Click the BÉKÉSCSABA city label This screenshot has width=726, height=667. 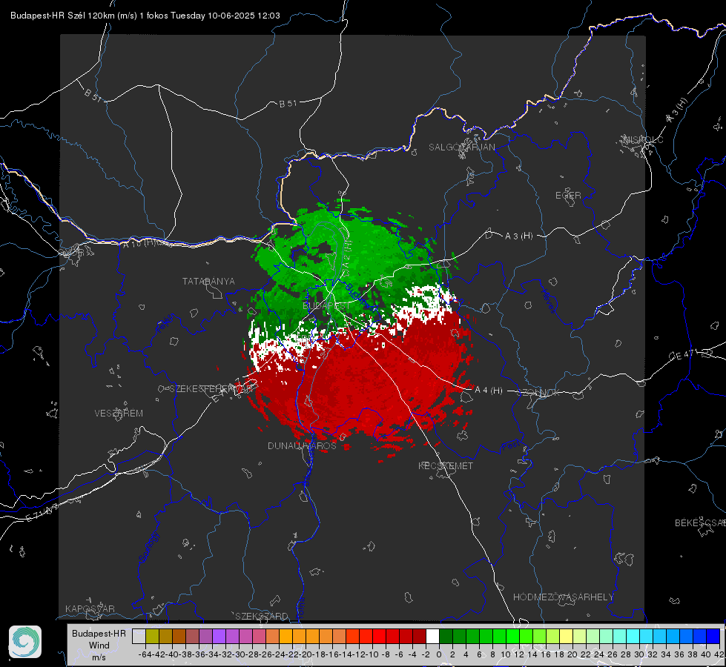[700, 522]
